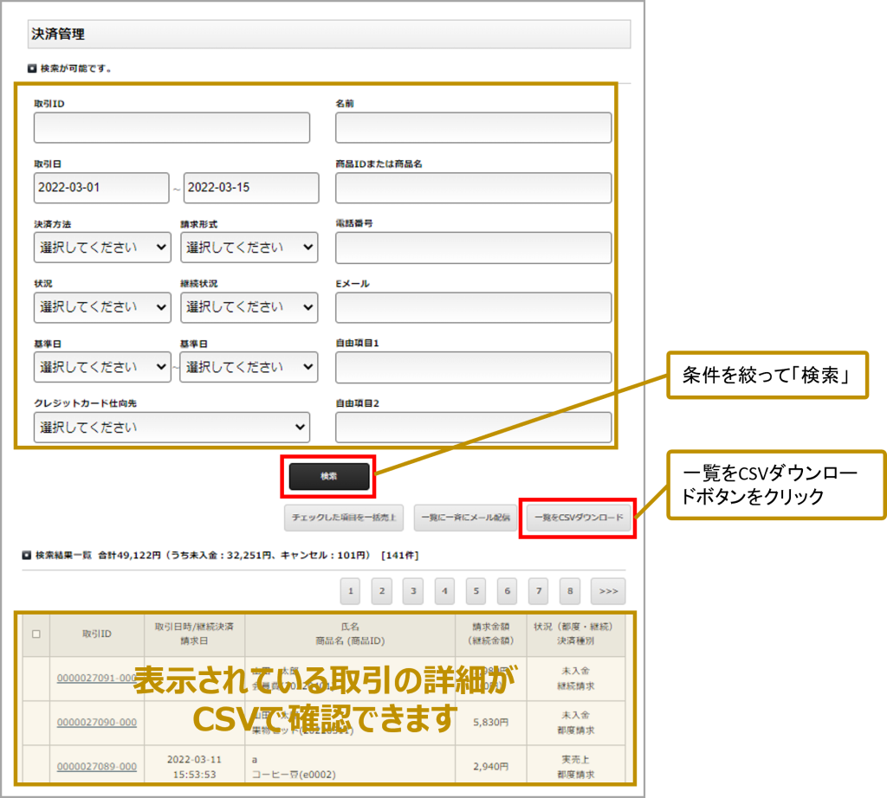The width and height of the screenshot is (887, 798).
Task: Open the クレジットカード仕向先 dropdown
Action: pyautogui.click(x=172, y=428)
